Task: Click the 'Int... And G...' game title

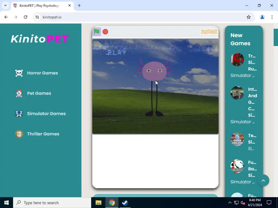Action: point(252,102)
